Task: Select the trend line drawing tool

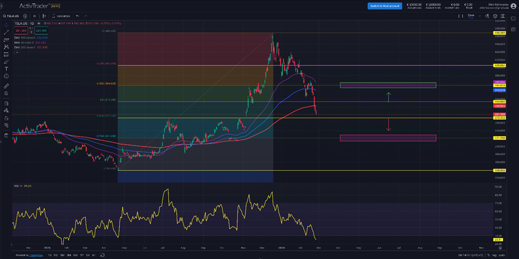Action: (x=6, y=32)
